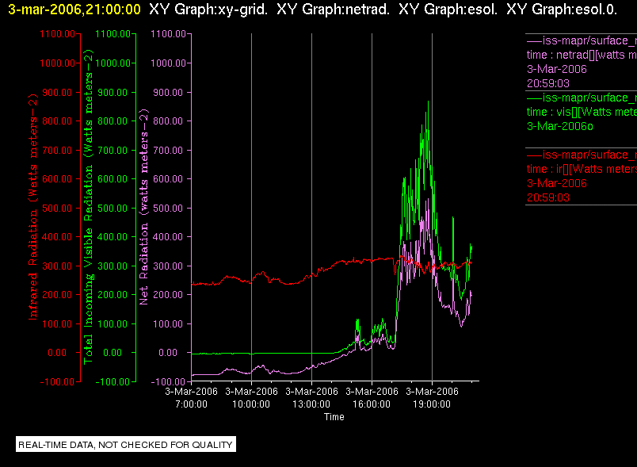
Task: Select the title 'XY Graph:netrad.'
Action: (333, 10)
